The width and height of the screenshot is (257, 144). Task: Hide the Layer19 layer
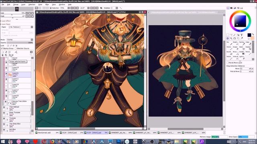point(6,68)
